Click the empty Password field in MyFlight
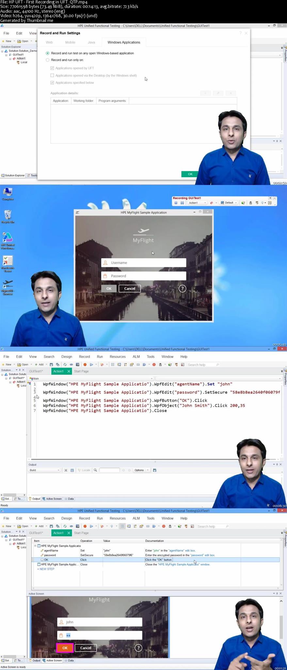 point(144,276)
